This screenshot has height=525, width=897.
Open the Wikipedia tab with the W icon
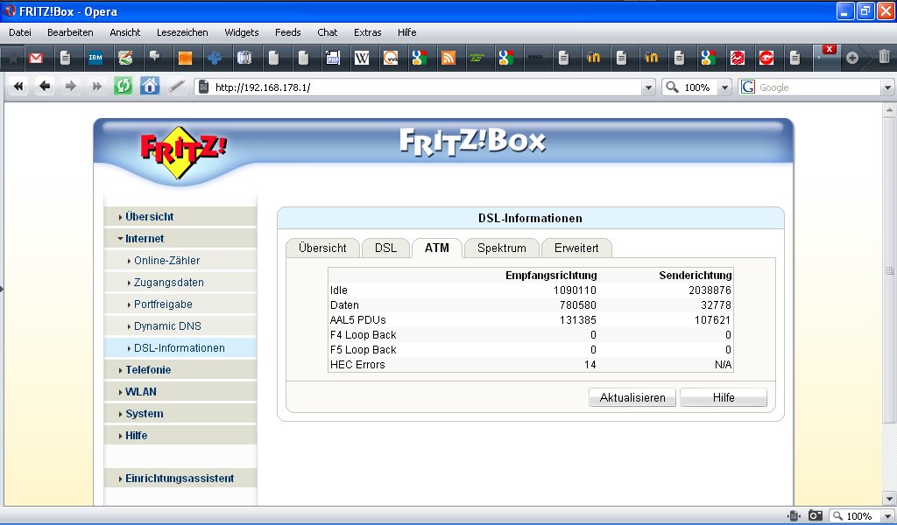(362, 59)
